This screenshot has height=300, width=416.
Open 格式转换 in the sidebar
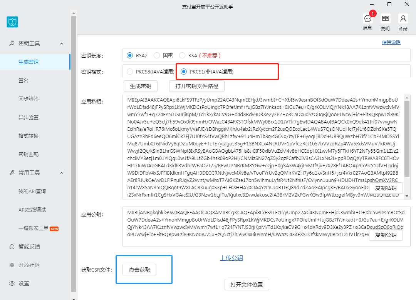click(29, 136)
